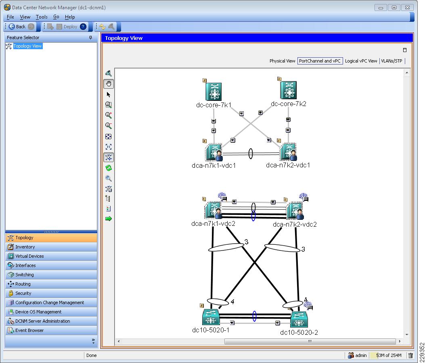Click the dotted tree layout icon
The height and width of the screenshot is (363, 425).
pos(108,198)
